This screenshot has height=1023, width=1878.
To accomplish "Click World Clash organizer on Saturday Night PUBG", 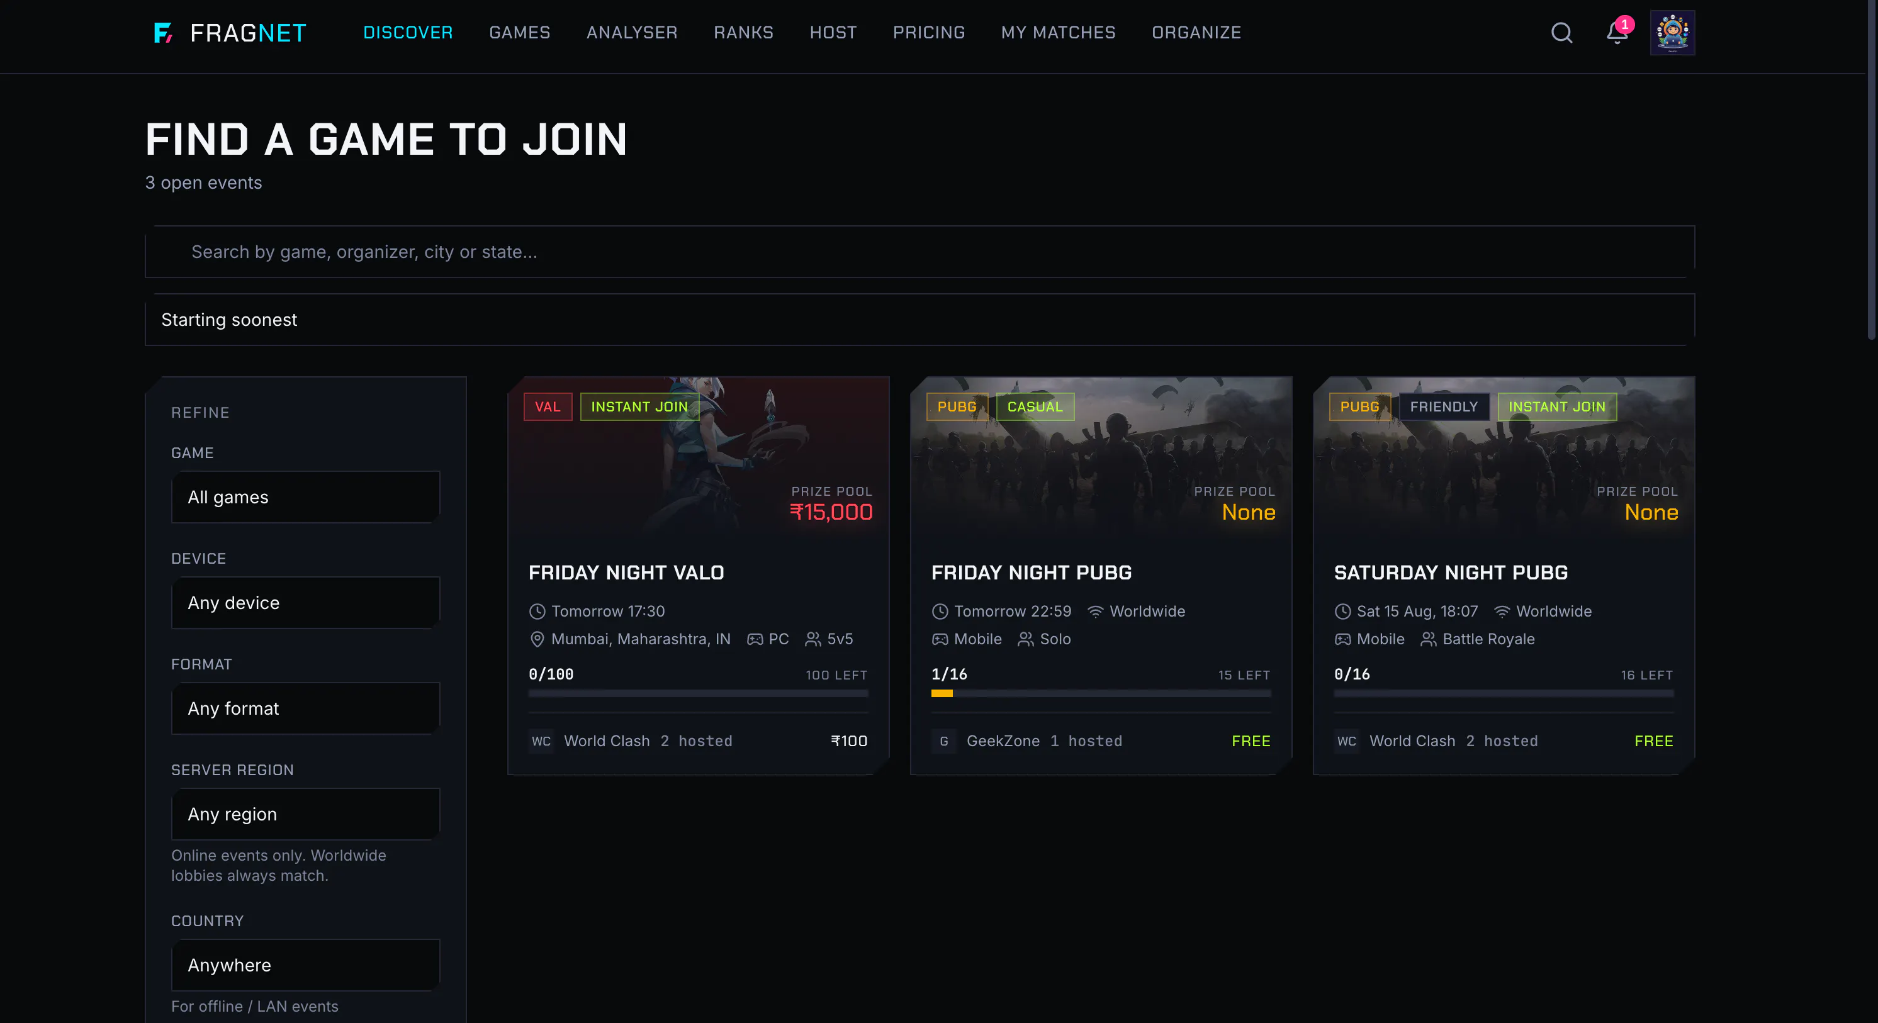I will click(x=1412, y=741).
